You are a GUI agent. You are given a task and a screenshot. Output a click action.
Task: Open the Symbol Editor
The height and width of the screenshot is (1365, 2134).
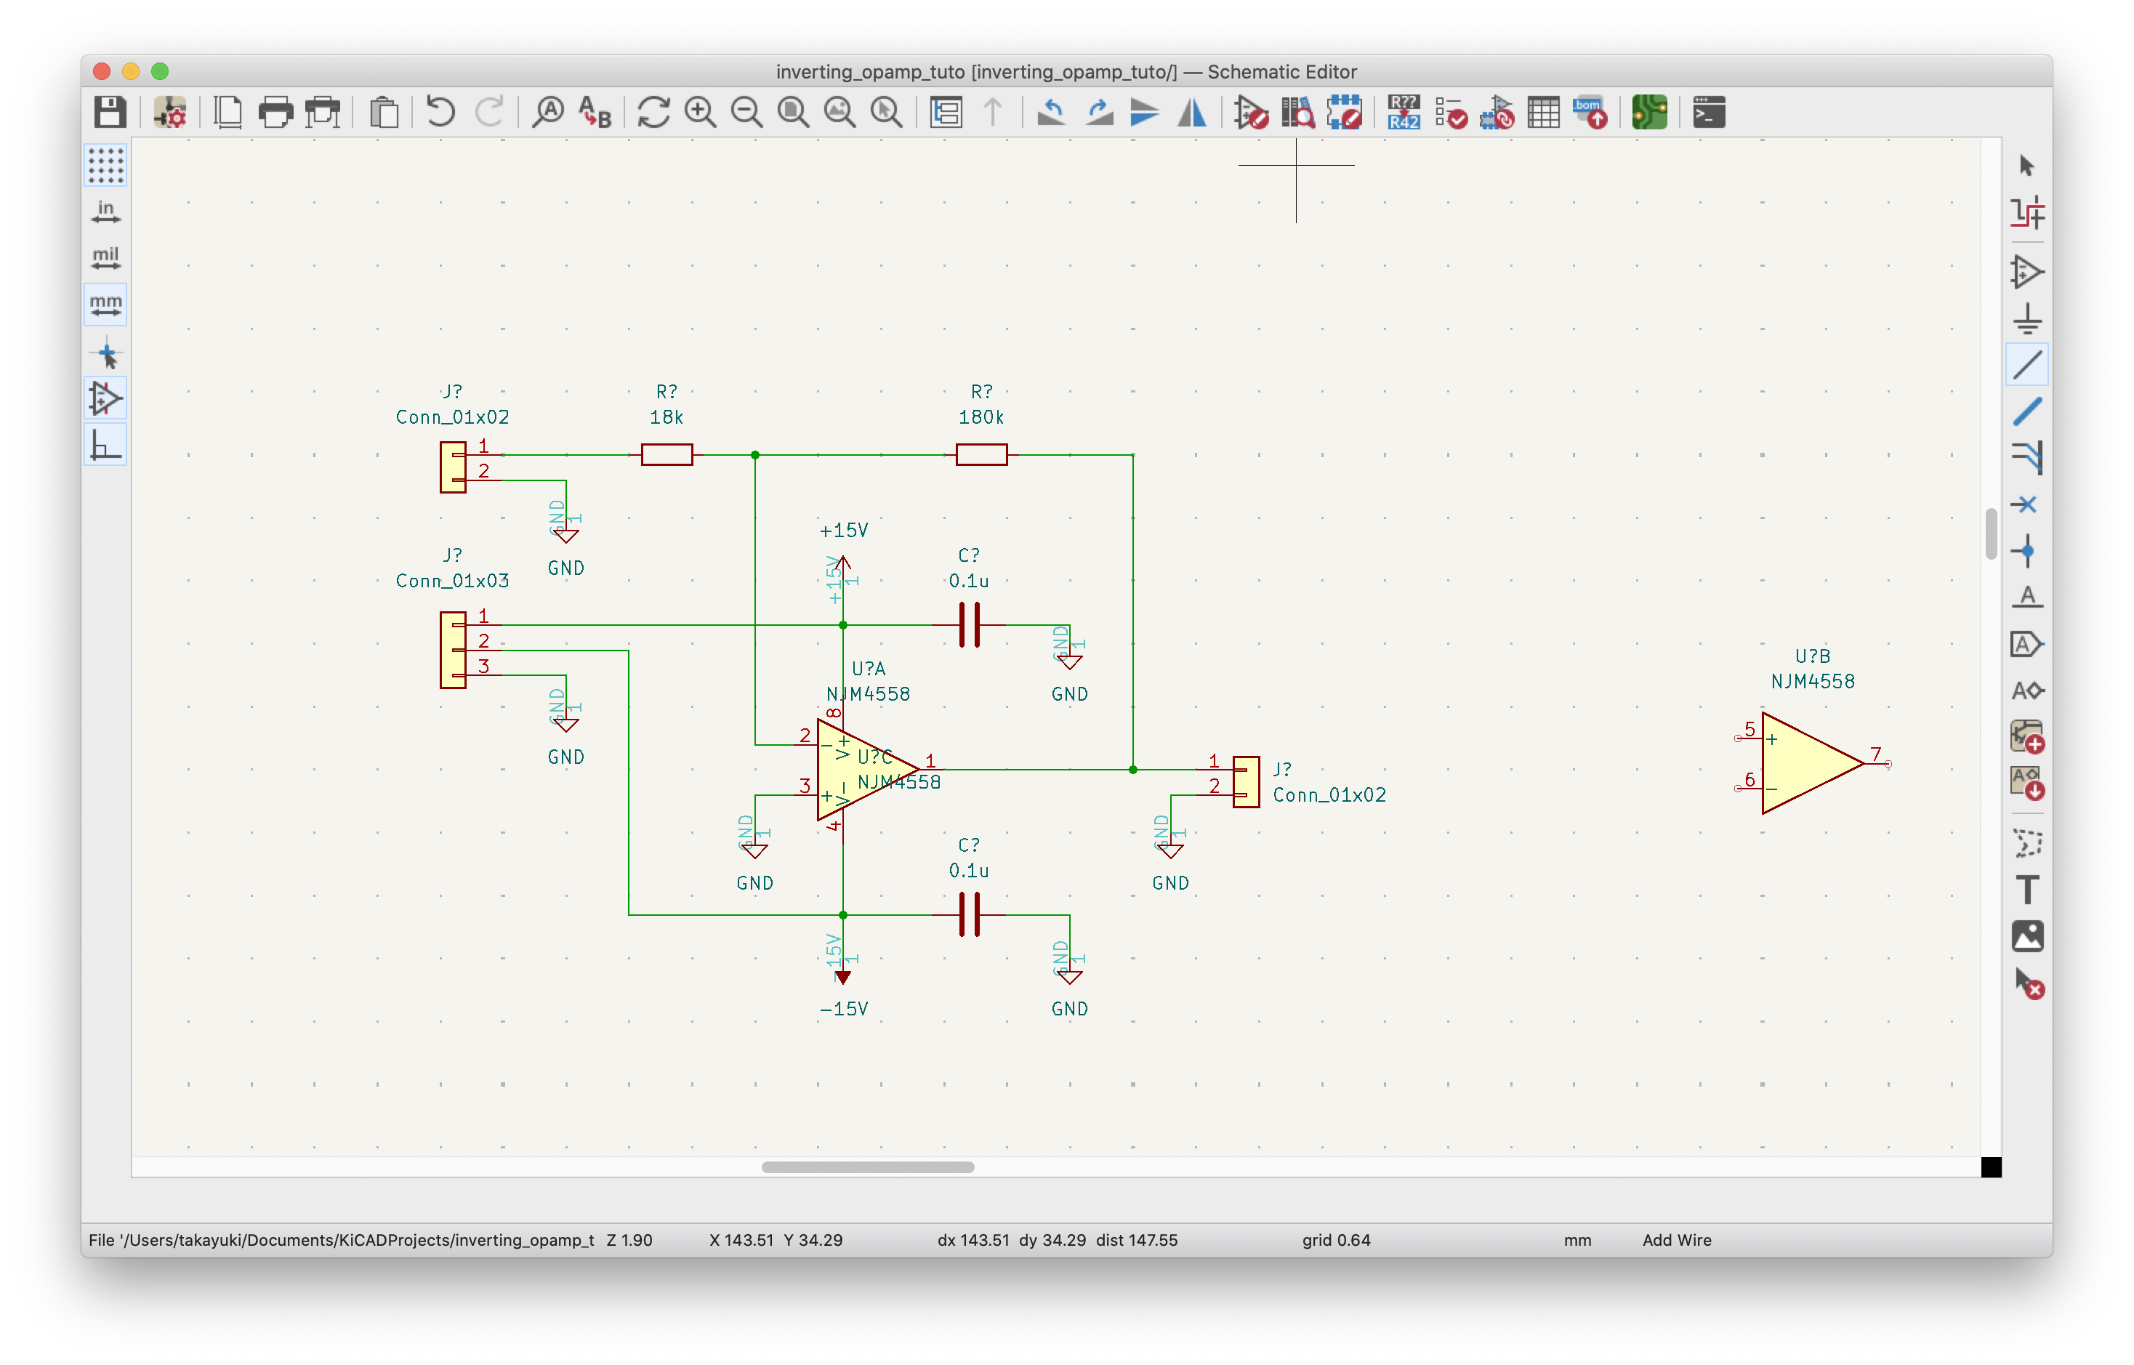(x=1250, y=113)
